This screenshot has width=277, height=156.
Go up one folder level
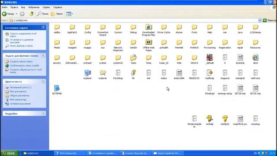pos(32,14)
